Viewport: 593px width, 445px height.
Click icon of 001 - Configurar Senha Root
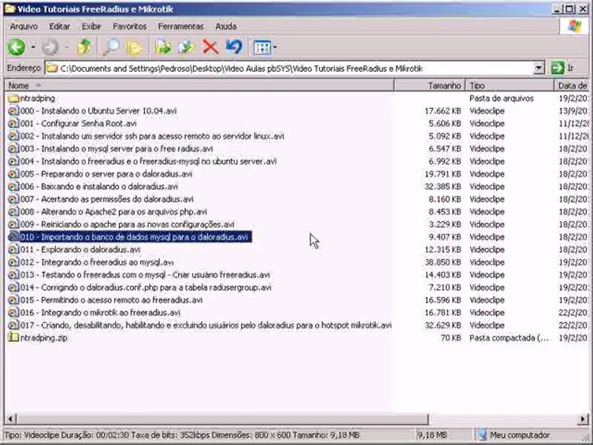tap(13, 124)
